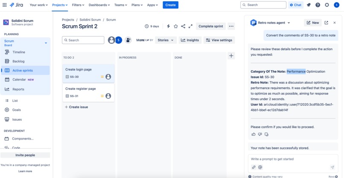The height and width of the screenshot is (178, 344).
Task: Open the help question mark icon
Action: [x=318, y=5]
